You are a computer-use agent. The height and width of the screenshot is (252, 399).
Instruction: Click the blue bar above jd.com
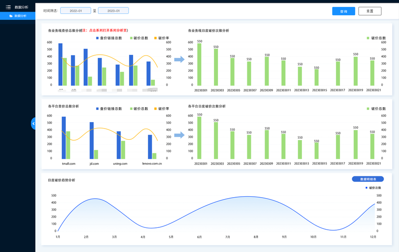pyautogui.click(x=91, y=141)
